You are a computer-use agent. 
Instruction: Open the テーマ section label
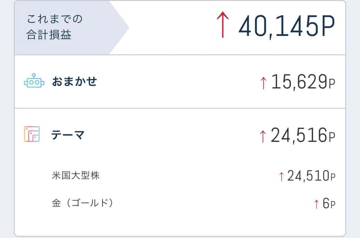click(x=68, y=135)
